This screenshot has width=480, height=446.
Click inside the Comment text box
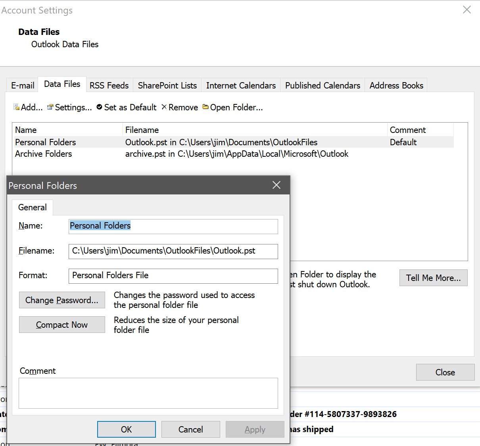click(x=148, y=393)
